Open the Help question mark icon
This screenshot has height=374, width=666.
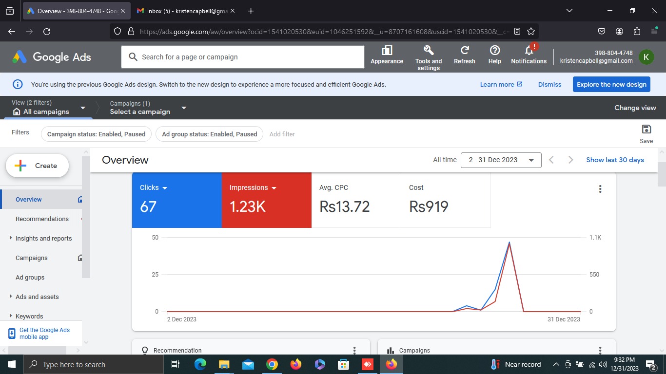(495, 51)
